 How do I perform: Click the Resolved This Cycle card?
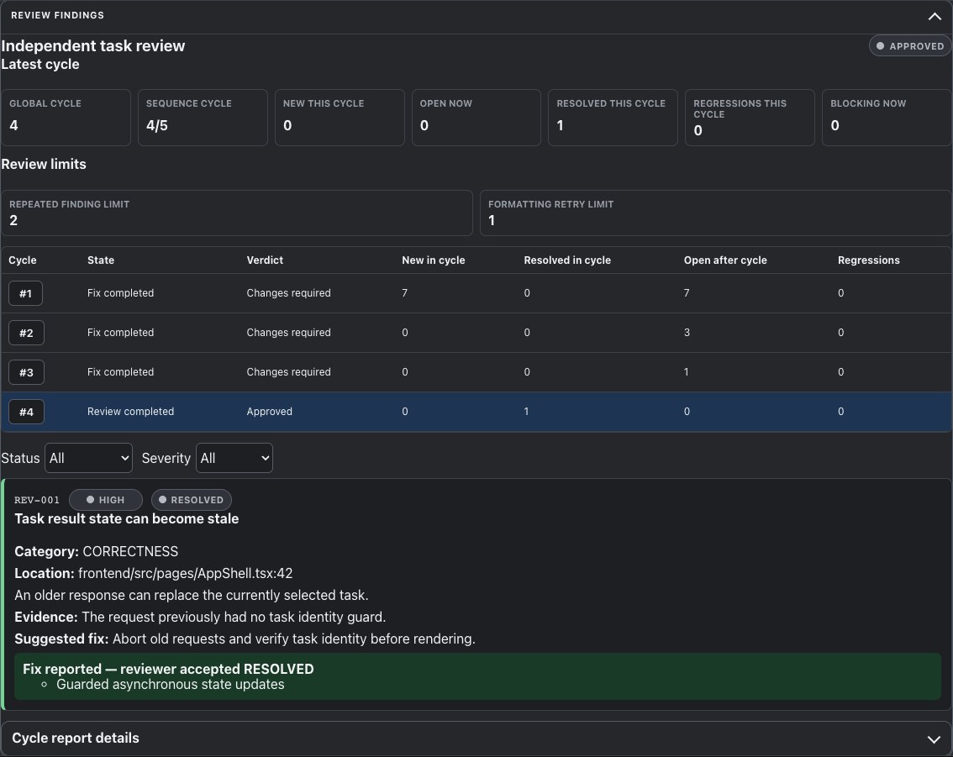pyautogui.click(x=613, y=118)
